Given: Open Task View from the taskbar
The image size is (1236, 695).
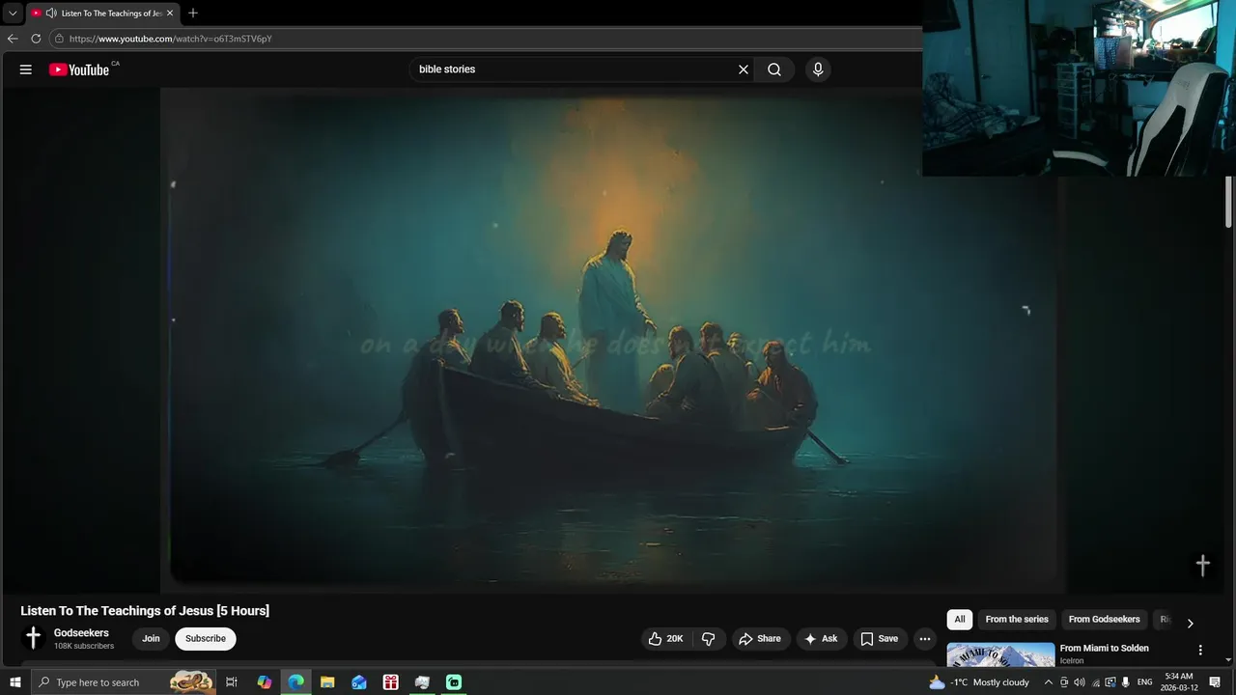Looking at the screenshot, I should tap(232, 682).
